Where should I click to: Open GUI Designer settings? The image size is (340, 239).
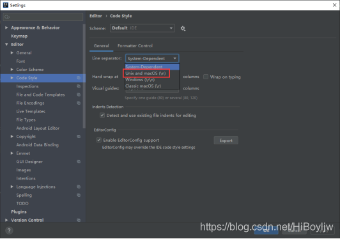(29, 162)
